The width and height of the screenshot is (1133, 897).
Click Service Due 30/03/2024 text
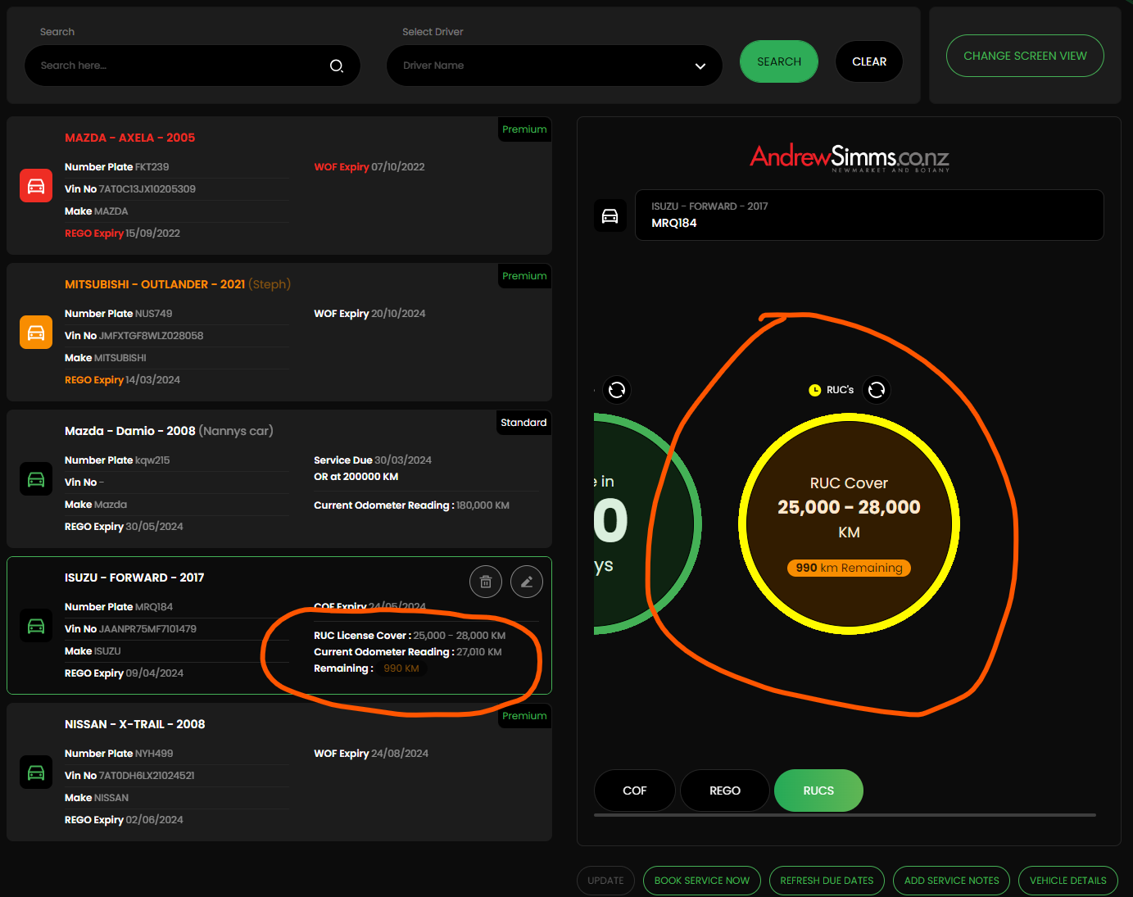(x=373, y=460)
